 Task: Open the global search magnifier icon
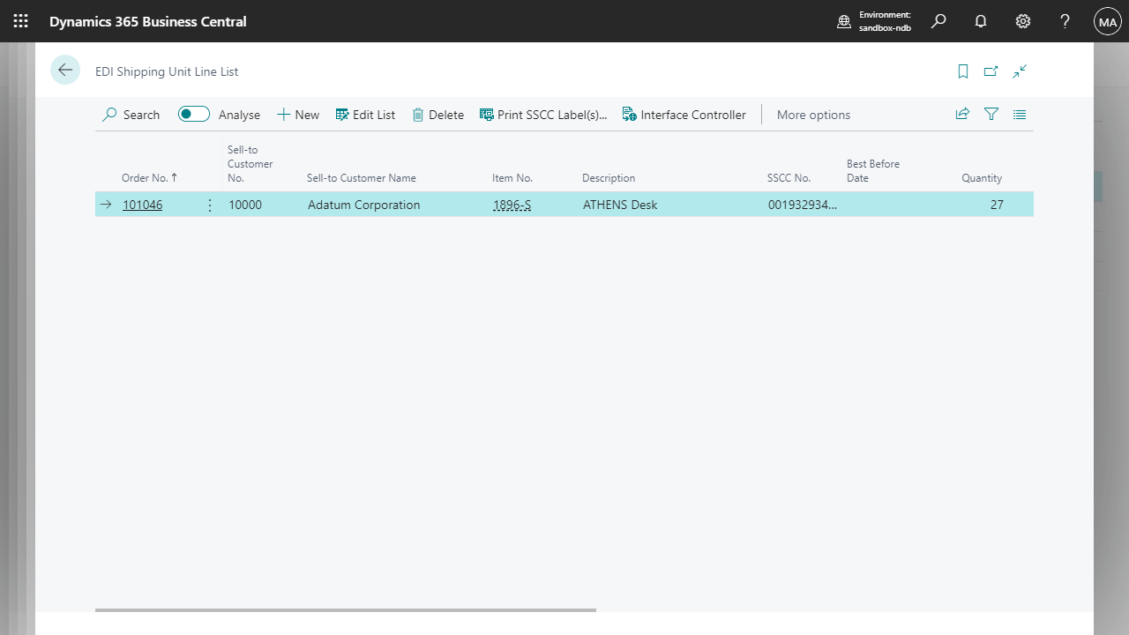point(938,21)
